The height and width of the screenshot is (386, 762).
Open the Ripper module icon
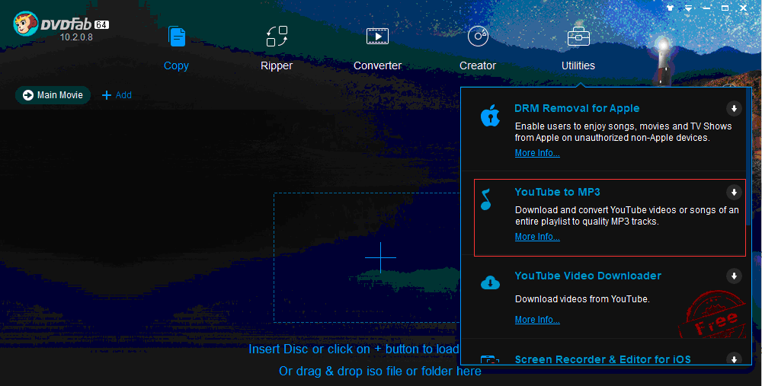tap(277, 37)
